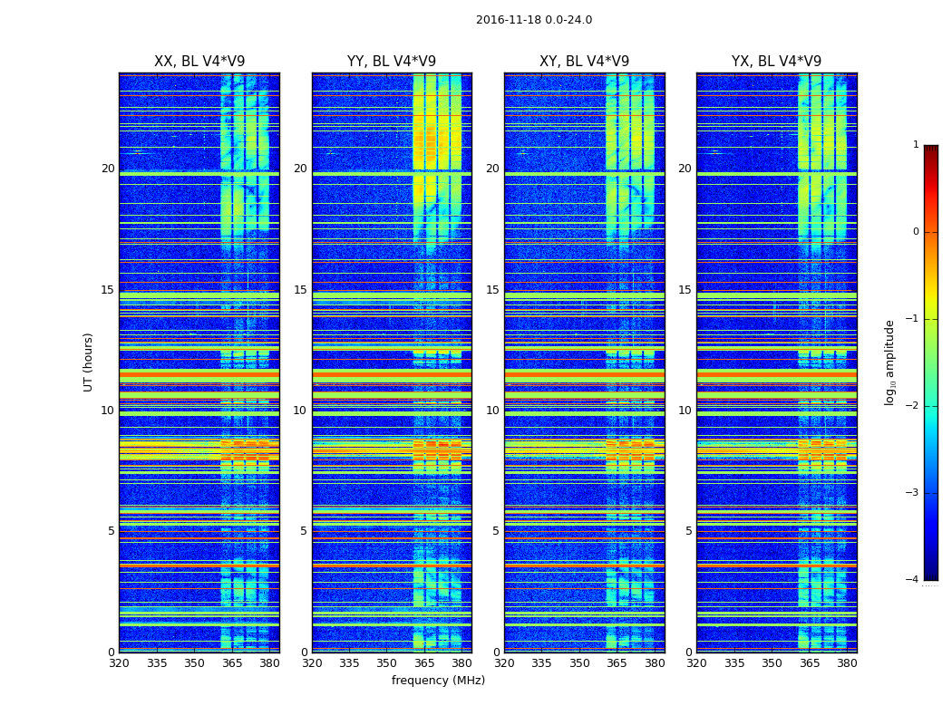Select the figure title 2016-11-18 0.0-24.0

534,20
